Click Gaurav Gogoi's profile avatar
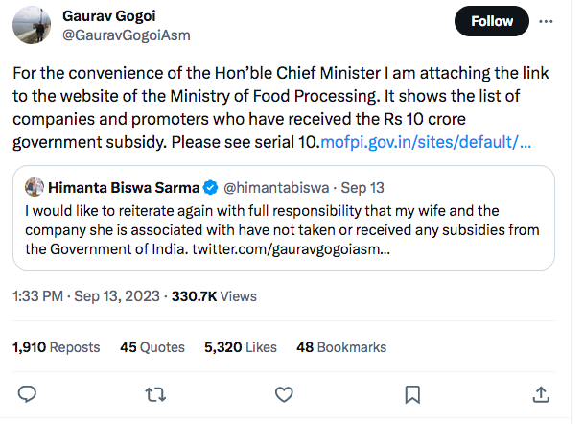This screenshot has height=424, width=584. 35,25
